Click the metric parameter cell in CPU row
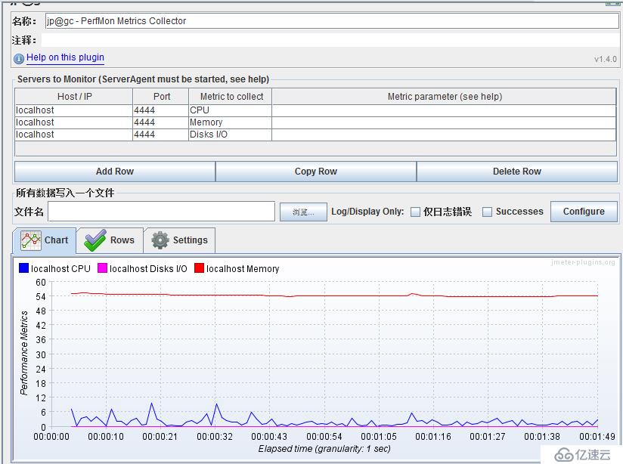Image resolution: width=623 pixels, height=464 pixels. click(445, 110)
